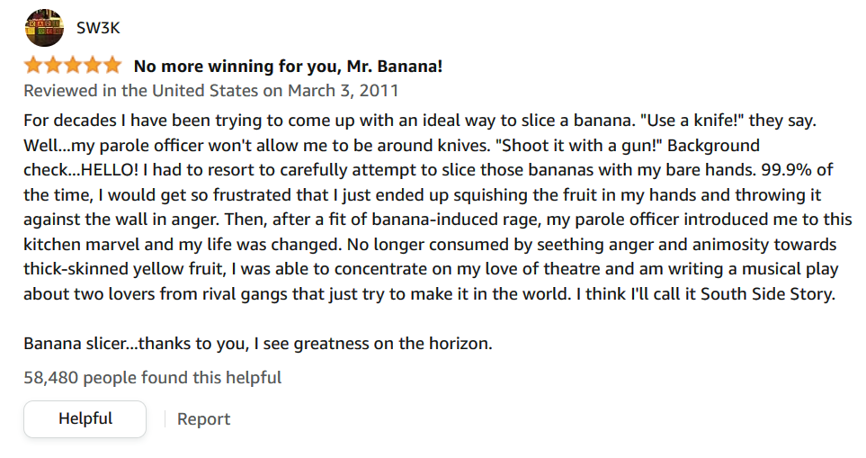The width and height of the screenshot is (866, 458).
Task: Click the 'Banana slicer...thanks to you' closing line
Action: coord(135,344)
